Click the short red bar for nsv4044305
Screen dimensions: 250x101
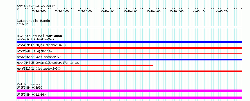(85, 65)
